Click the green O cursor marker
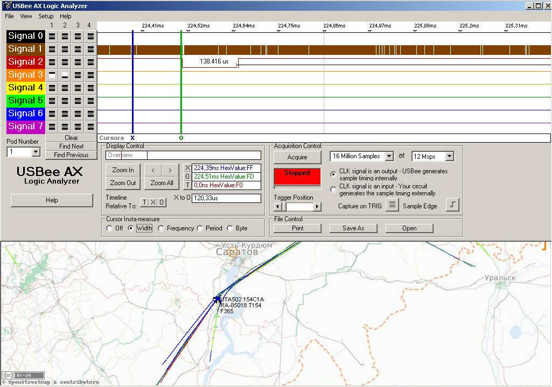This screenshot has height=387, width=552. point(181,138)
